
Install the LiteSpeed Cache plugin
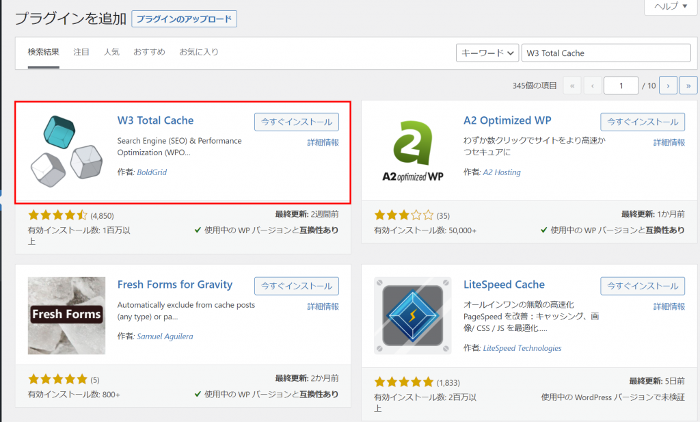tap(643, 286)
